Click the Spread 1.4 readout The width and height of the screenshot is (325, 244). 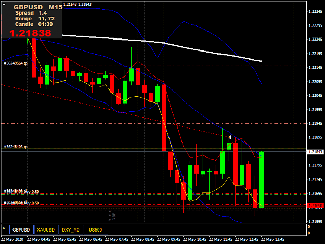[31, 13]
